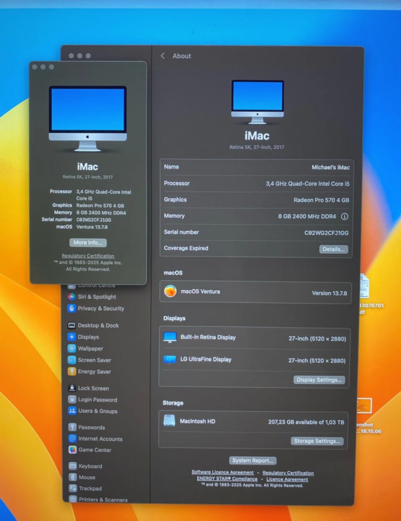401x521 pixels.
Task: Open Regulatory Certification link in small window
Action: [x=88, y=256]
